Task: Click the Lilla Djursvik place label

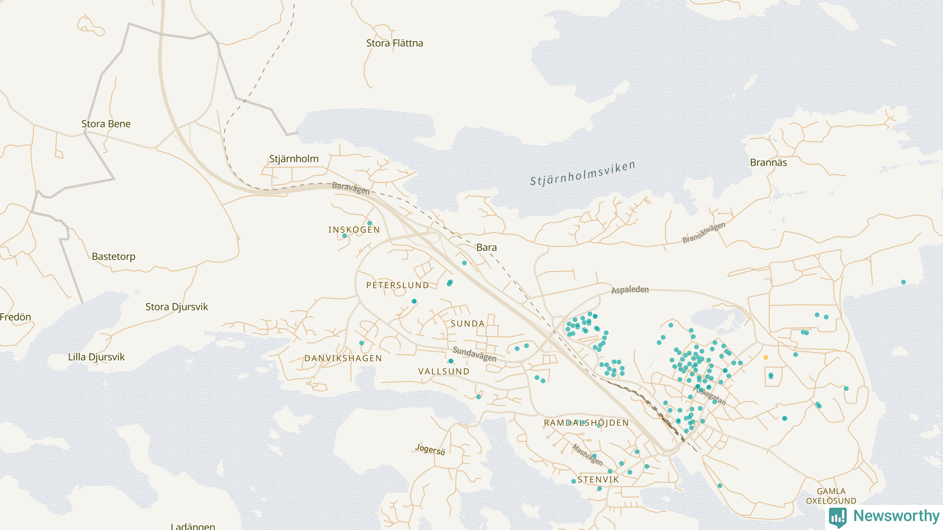Action: 96,357
